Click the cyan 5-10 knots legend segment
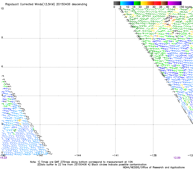Image resolution: width=193 pixels, height=169 pixels. 124,3
